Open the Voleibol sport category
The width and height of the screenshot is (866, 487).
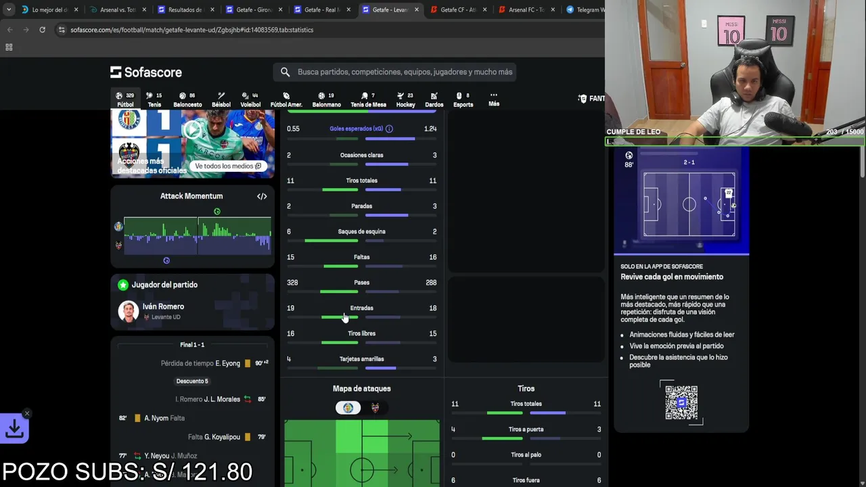250,99
